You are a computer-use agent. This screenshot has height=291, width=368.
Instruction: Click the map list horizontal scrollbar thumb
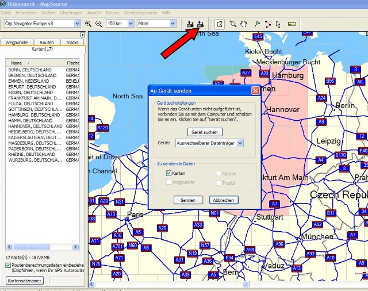pyautogui.click(x=32, y=247)
